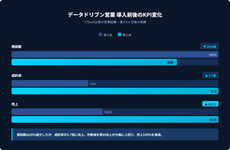Select the 売上 226% after bar
This screenshot has height=150, width=230.
(x=115, y=120)
